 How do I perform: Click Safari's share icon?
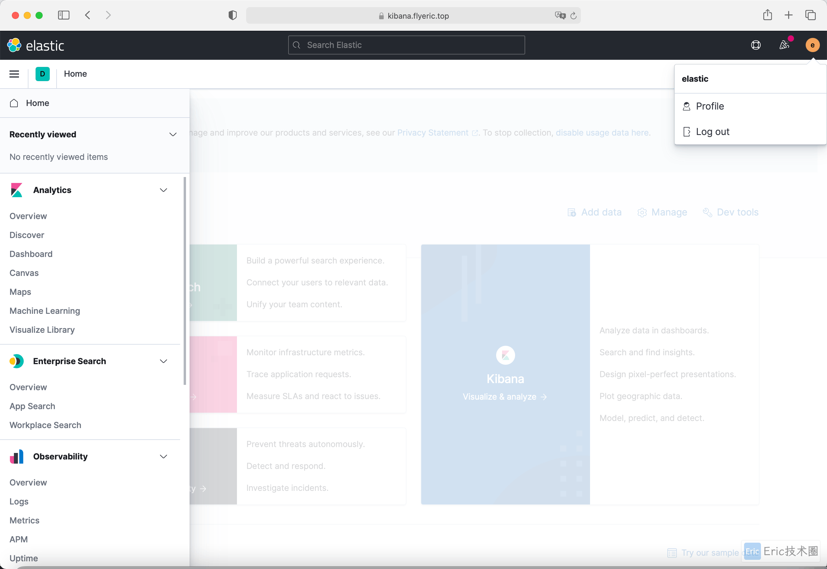[x=767, y=15]
